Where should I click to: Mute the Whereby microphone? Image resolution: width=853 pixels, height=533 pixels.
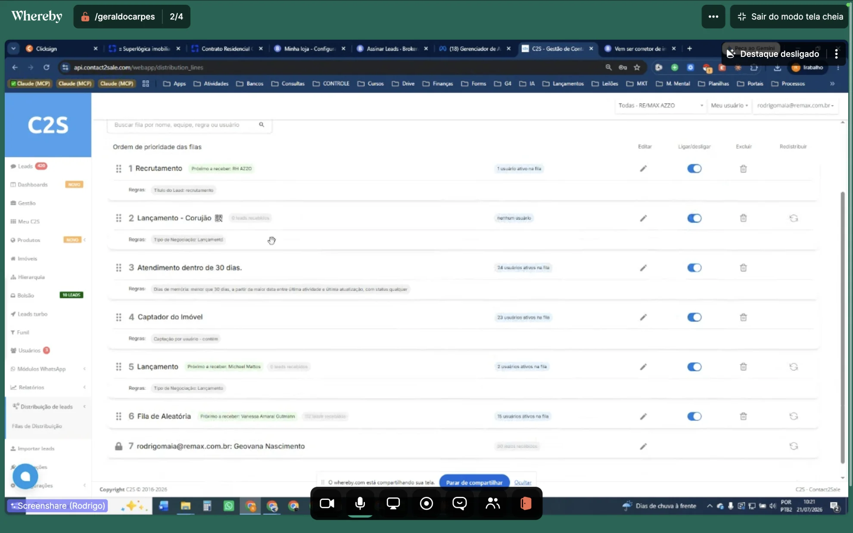coord(360,503)
